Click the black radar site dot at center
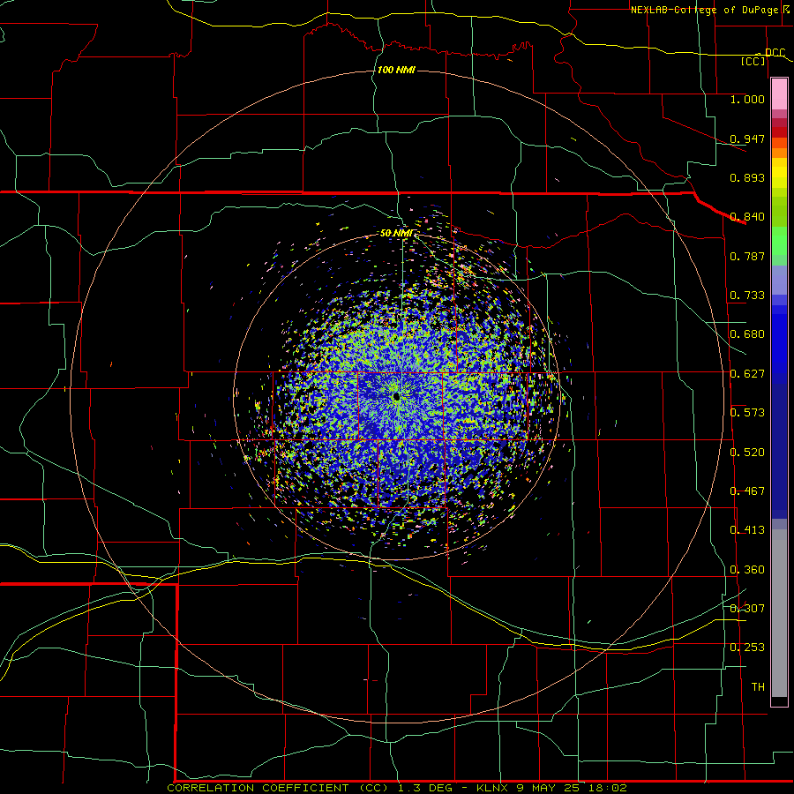Image resolution: width=794 pixels, height=794 pixels. [x=396, y=396]
